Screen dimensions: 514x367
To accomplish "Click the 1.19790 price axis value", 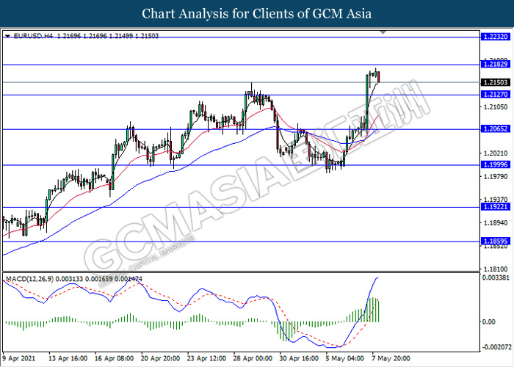I will coord(496,176).
